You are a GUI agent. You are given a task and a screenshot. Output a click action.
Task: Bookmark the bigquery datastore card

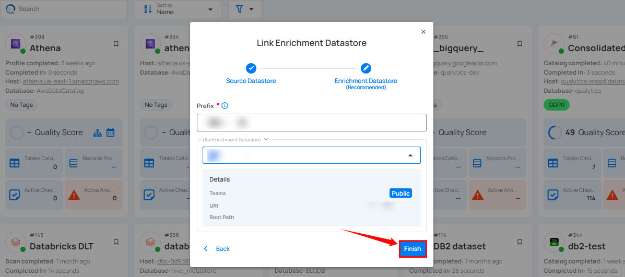[520, 44]
